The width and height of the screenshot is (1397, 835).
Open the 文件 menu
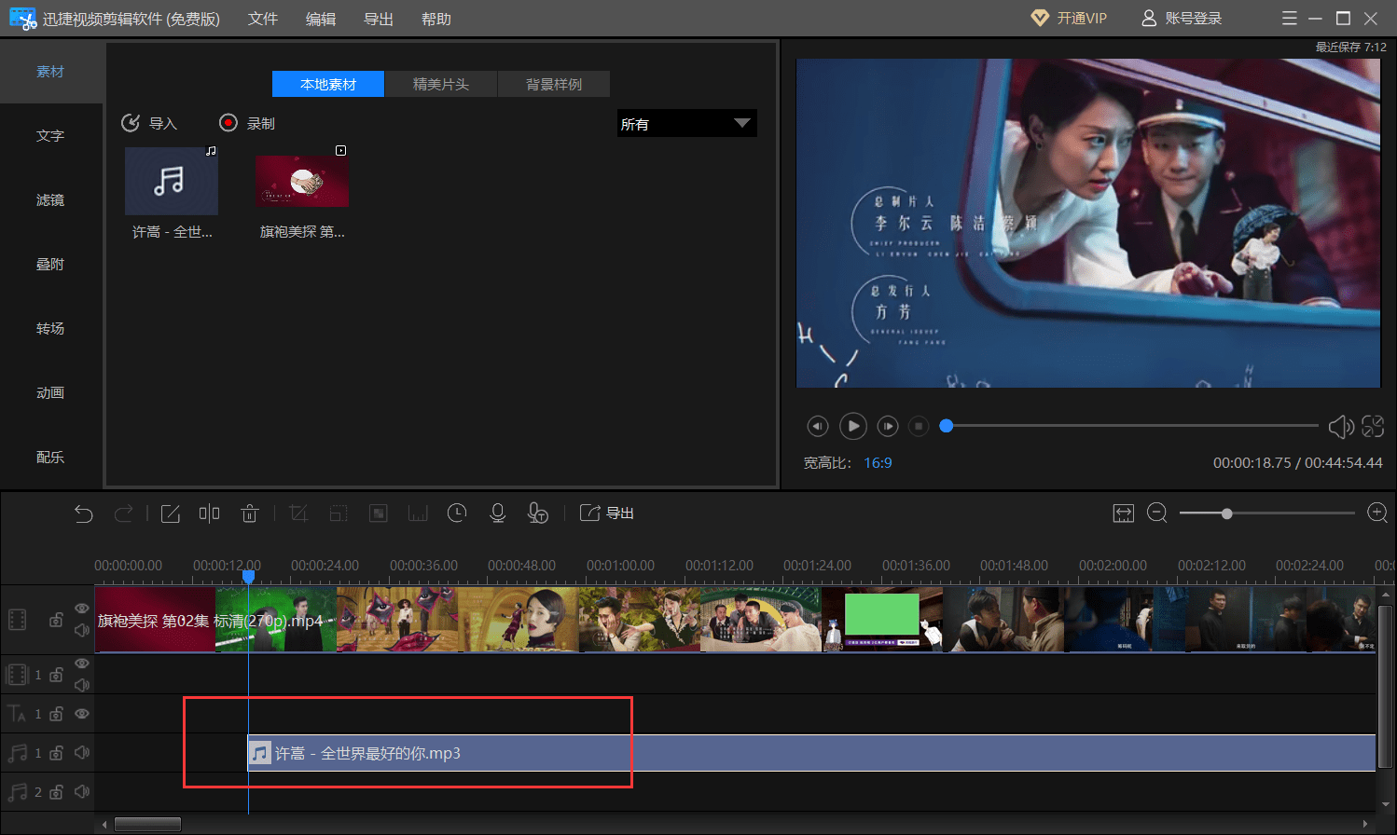pos(262,19)
